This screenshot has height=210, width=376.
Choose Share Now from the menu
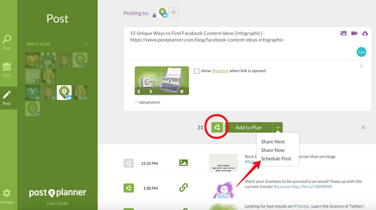click(273, 150)
